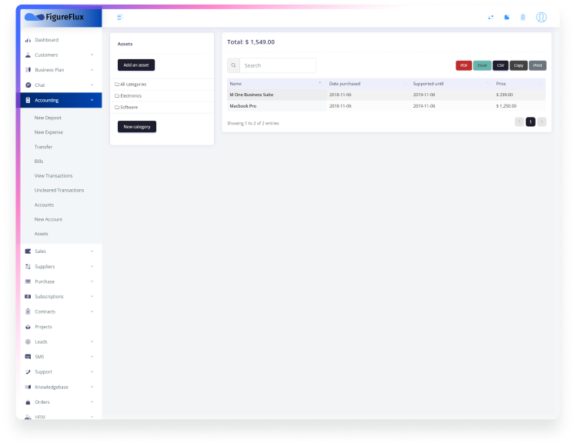Open New Deposit under Accounting
Viewport: 575px width, 446px height.
48,118
